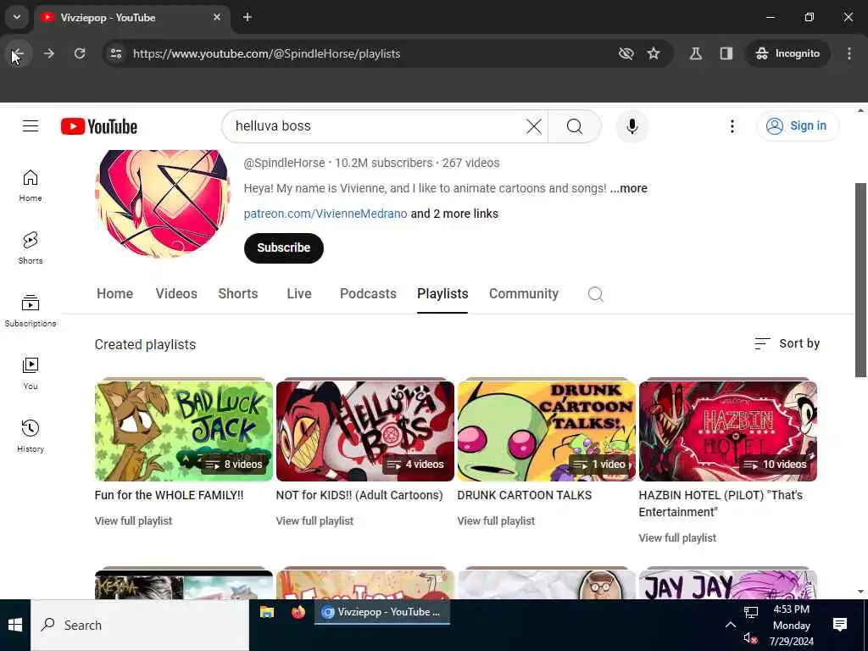View full playlist for Fun for WHOLE FAMILY
This screenshot has height=651, width=868.
[x=133, y=521]
